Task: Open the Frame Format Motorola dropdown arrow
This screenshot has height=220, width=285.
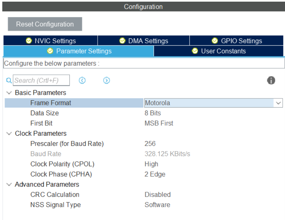Action: (x=278, y=103)
